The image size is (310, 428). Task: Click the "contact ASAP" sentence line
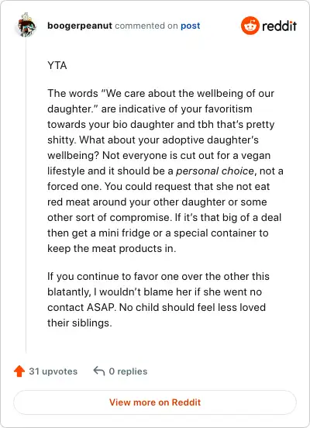[157, 307]
